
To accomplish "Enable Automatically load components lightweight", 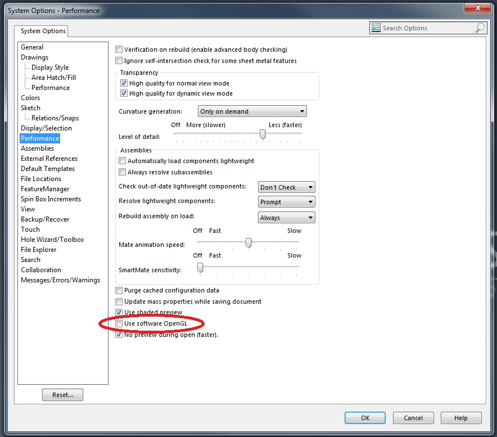I will pyautogui.click(x=122, y=161).
